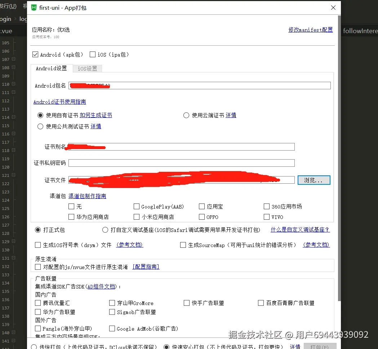Click the Android包名 input field
This screenshot has width=378, height=349.
coord(200,86)
